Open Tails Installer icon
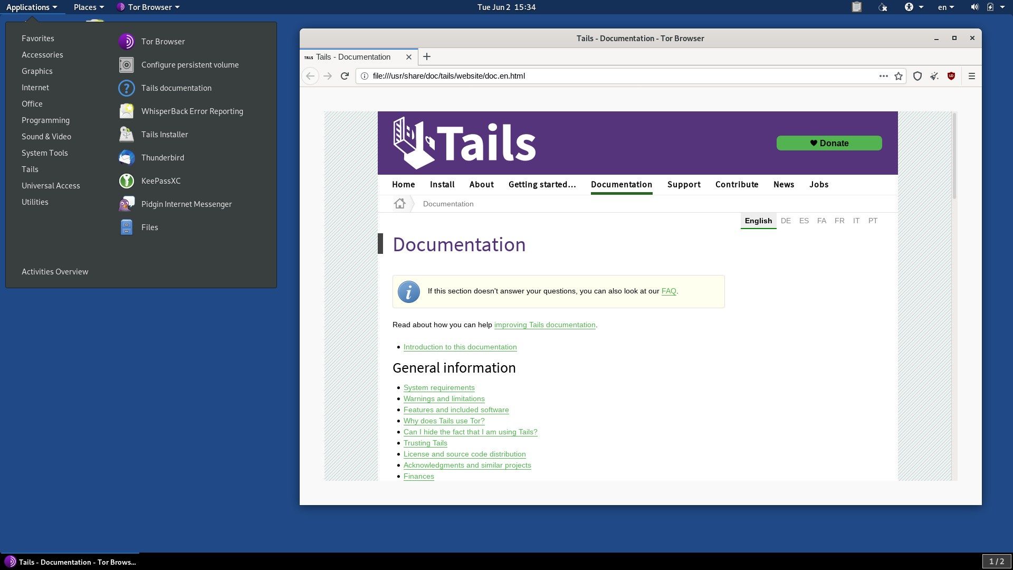The height and width of the screenshot is (570, 1013). tap(126, 134)
